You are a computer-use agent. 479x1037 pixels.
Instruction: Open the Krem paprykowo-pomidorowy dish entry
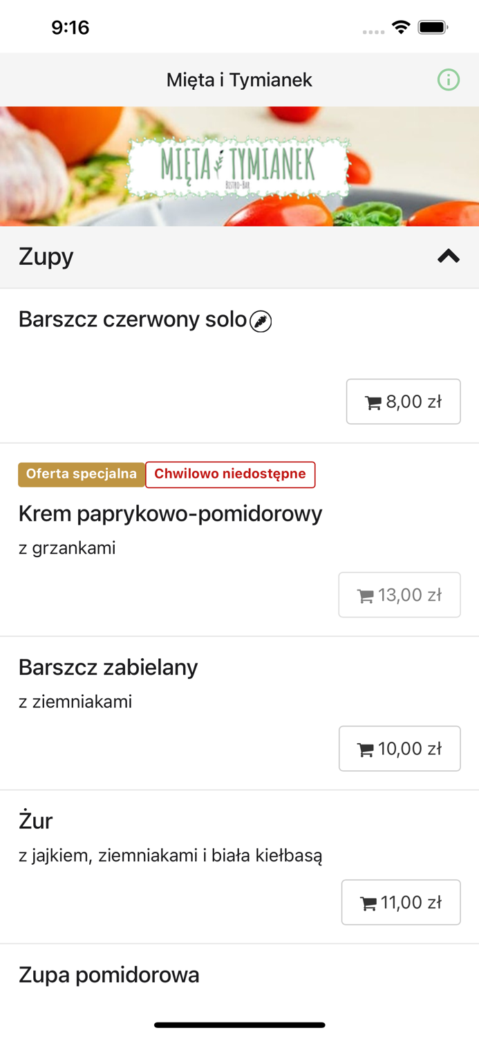pyautogui.click(x=169, y=514)
